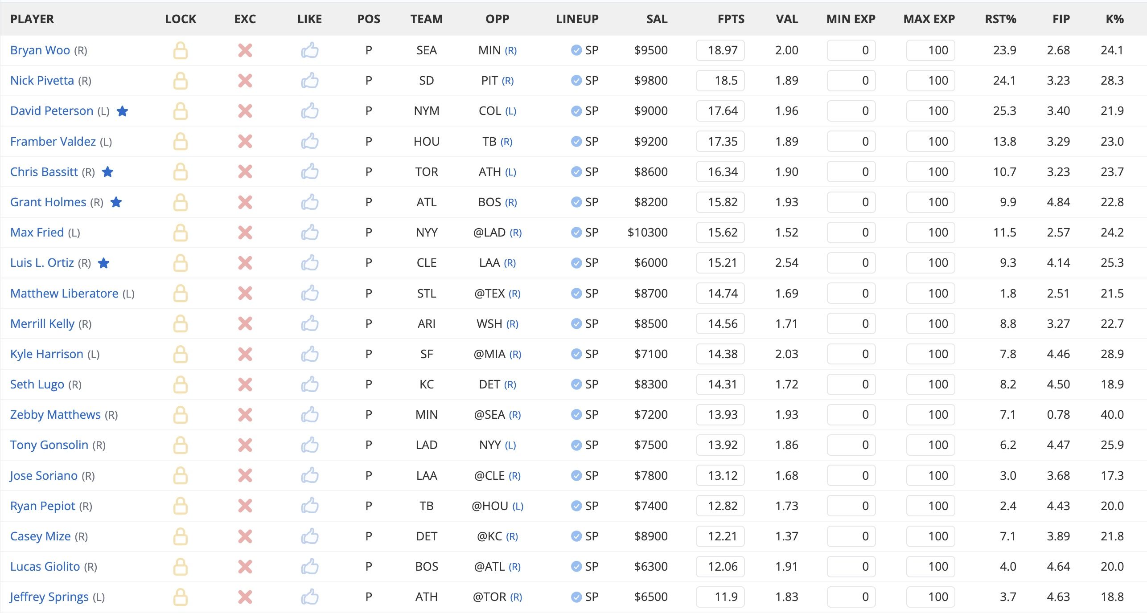Click Merrill Kelly's WSH opponent
1147x613 pixels.
tap(489, 324)
